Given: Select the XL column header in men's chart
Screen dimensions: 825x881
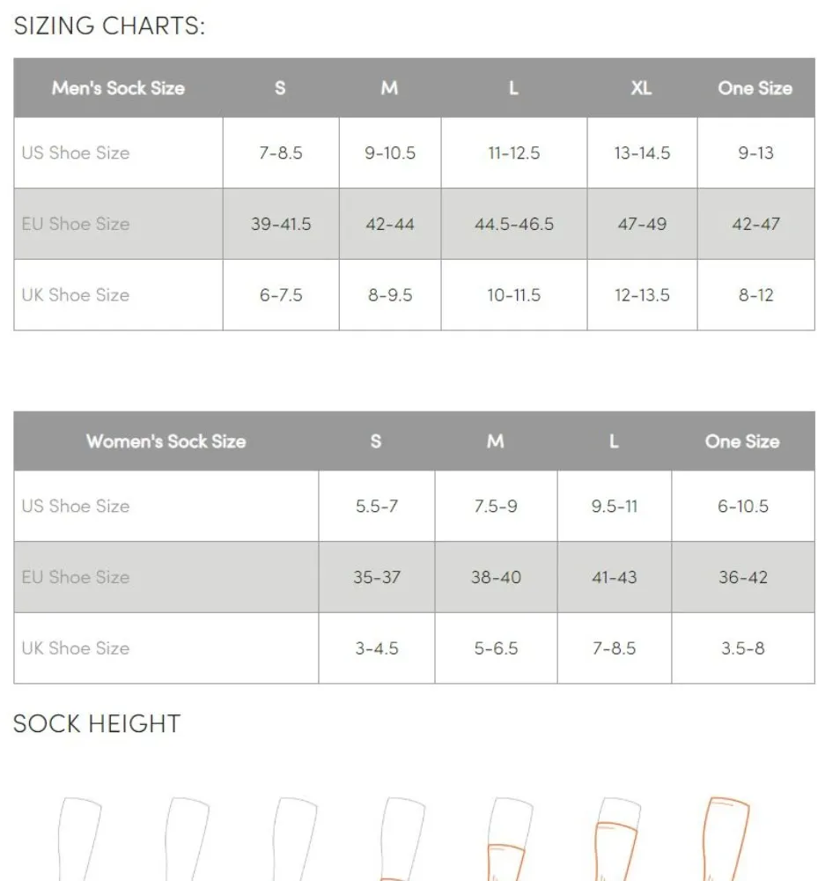Looking at the screenshot, I should 641,88.
